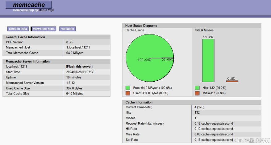Click the Flush this server link
Screen dimensions: 271x145
79,66
